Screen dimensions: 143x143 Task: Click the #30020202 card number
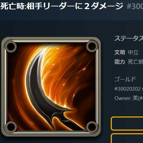(128, 89)
